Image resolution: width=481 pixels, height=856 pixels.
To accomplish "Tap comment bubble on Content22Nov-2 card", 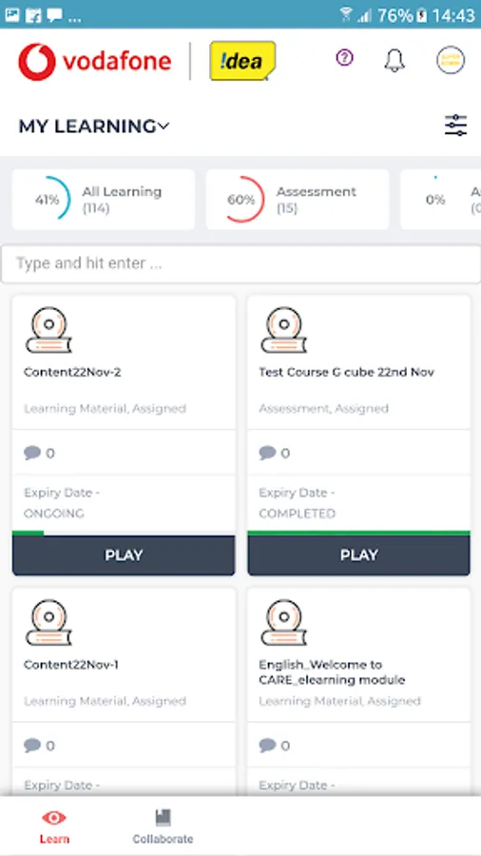I will point(32,453).
